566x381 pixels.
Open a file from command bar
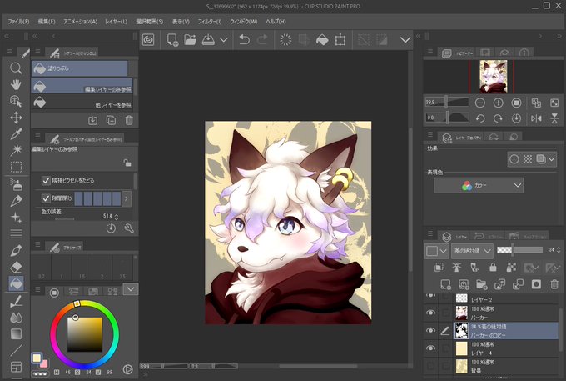point(191,40)
